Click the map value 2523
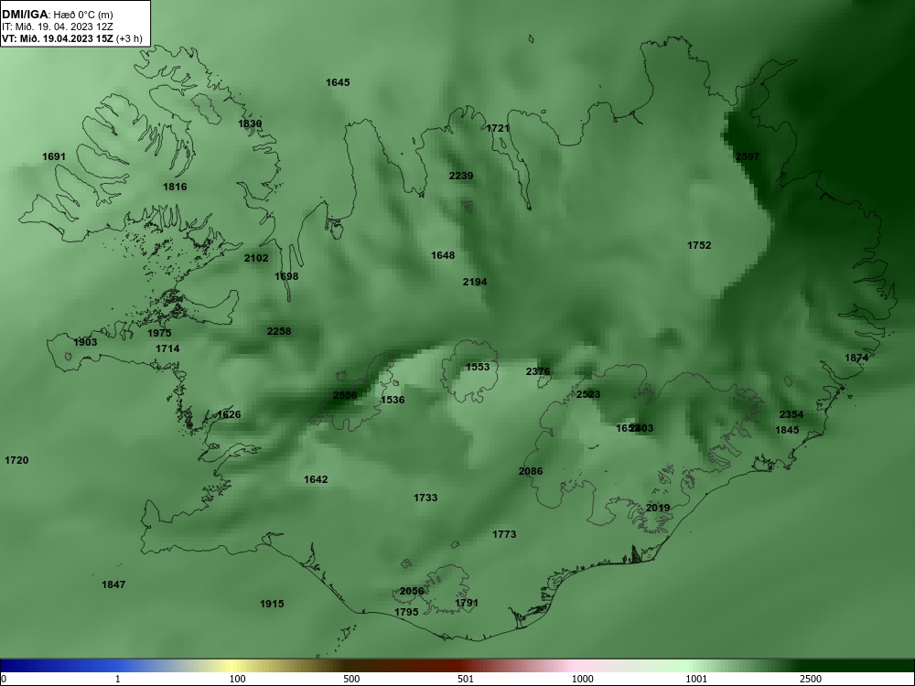This screenshot has width=915, height=686. point(588,394)
